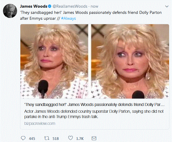Open James Woods profile avatar
172x142 pixels.
[10, 11]
